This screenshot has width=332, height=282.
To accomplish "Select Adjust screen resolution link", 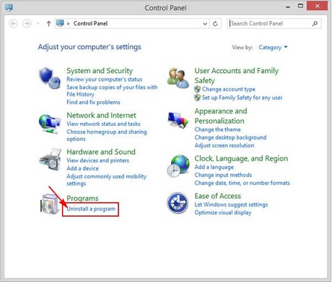I will [x=224, y=145].
